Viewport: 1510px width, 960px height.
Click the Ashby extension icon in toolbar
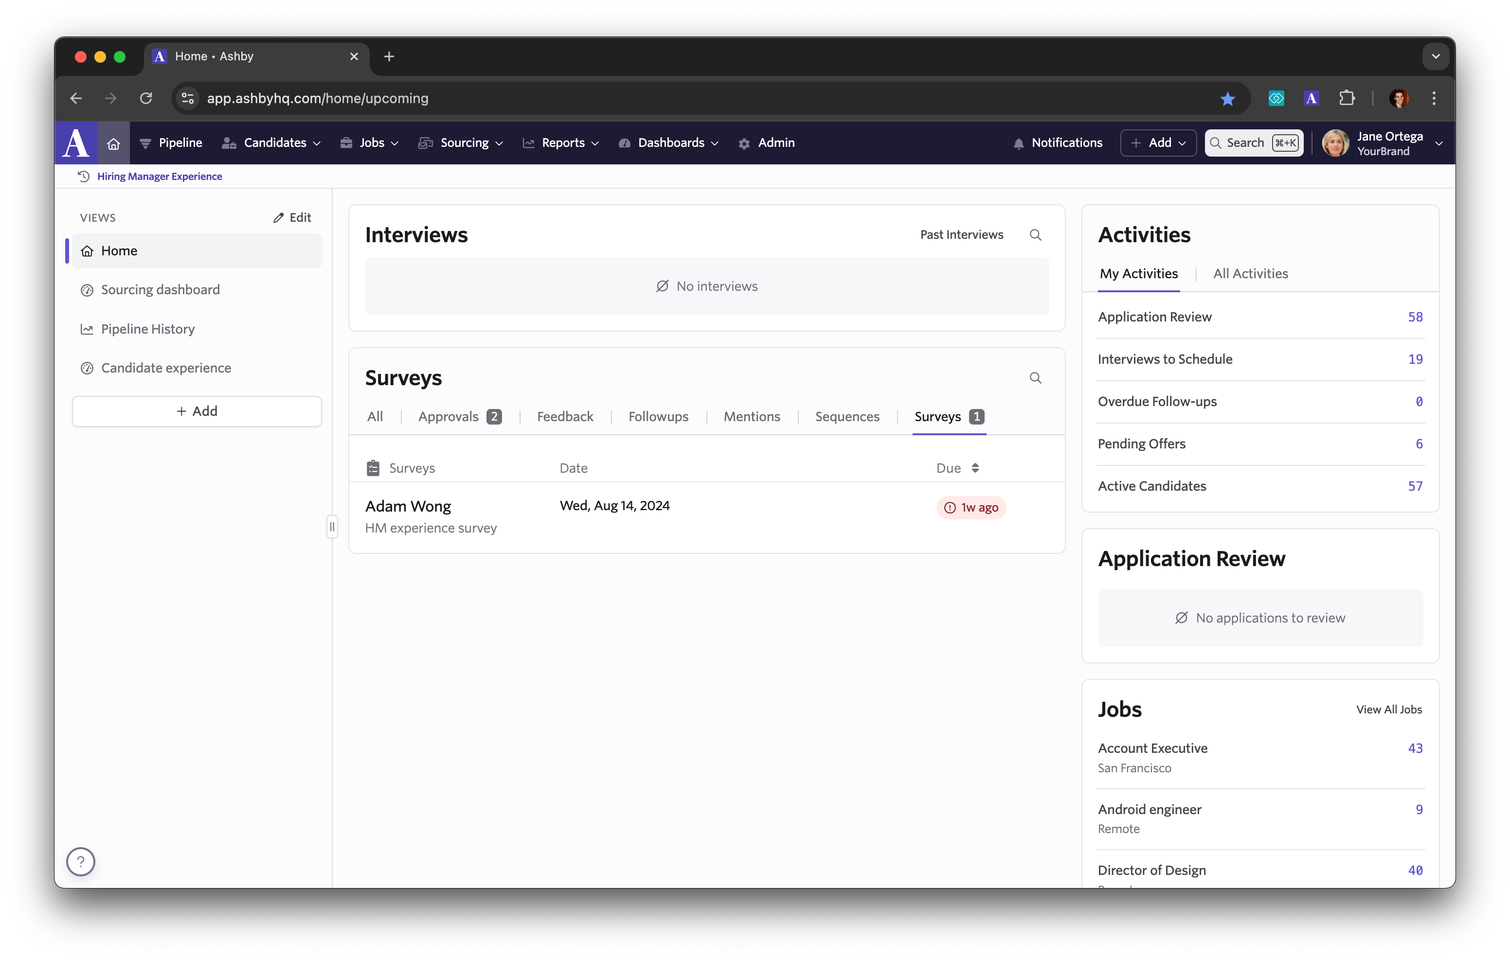pos(1311,98)
